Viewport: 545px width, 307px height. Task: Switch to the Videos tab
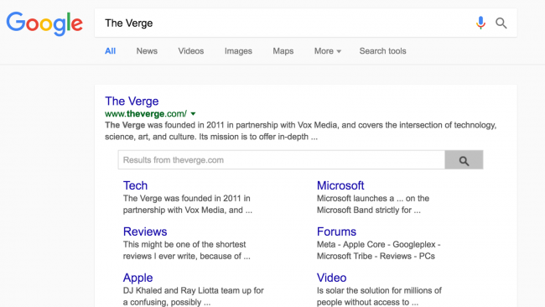point(191,51)
